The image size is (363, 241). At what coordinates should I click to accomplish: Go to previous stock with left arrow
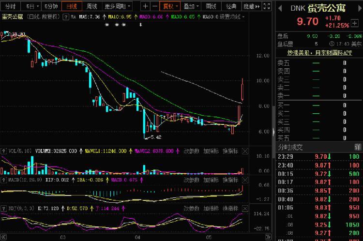point(280,7)
